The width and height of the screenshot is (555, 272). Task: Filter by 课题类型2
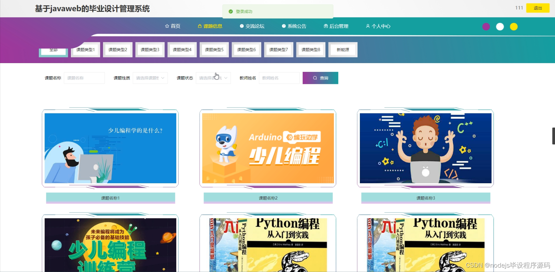(118, 50)
